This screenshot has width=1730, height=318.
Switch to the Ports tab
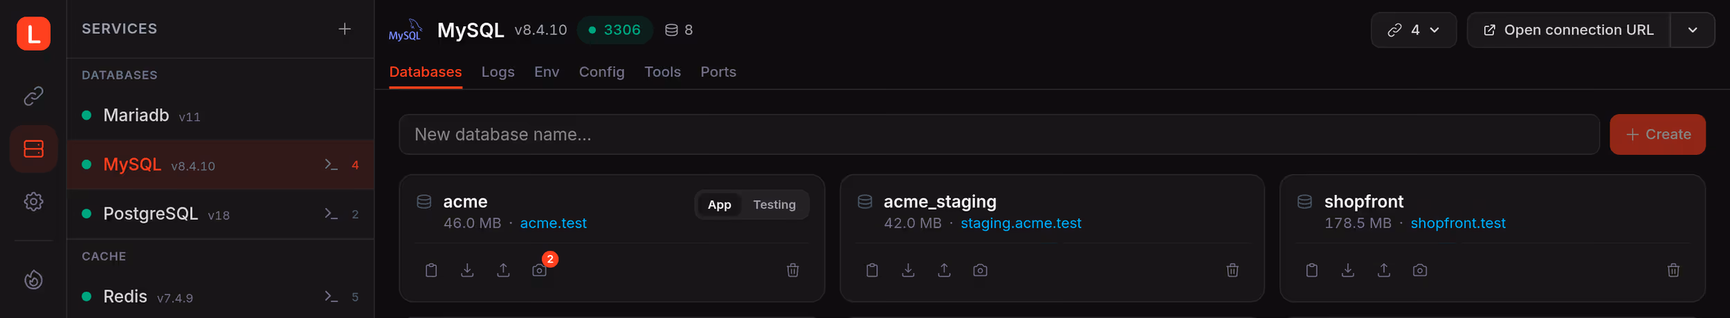(x=718, y=72)
